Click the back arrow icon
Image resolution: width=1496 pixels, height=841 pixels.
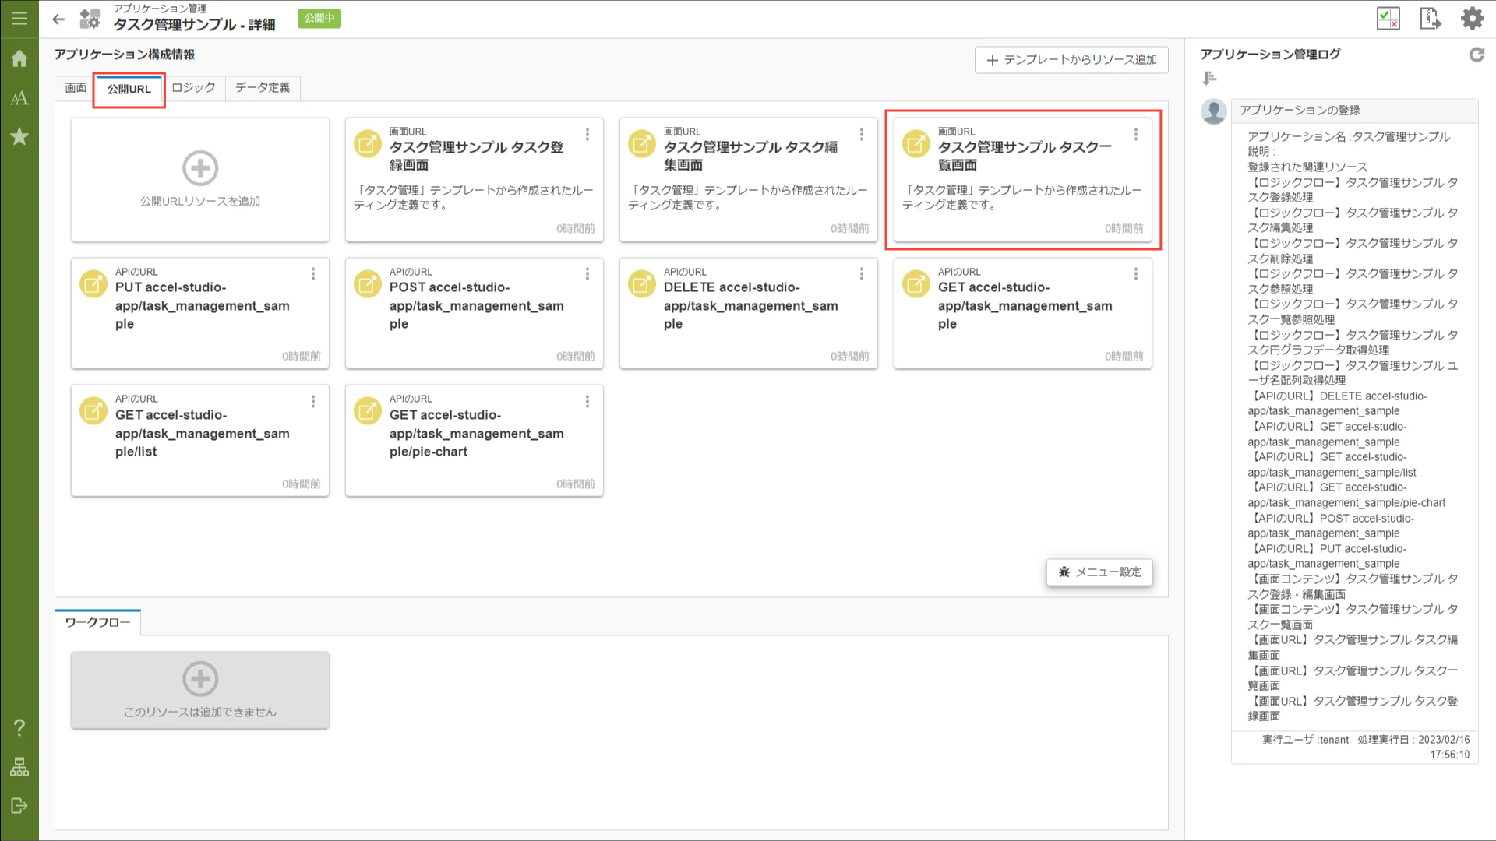(x=58, y=19)
